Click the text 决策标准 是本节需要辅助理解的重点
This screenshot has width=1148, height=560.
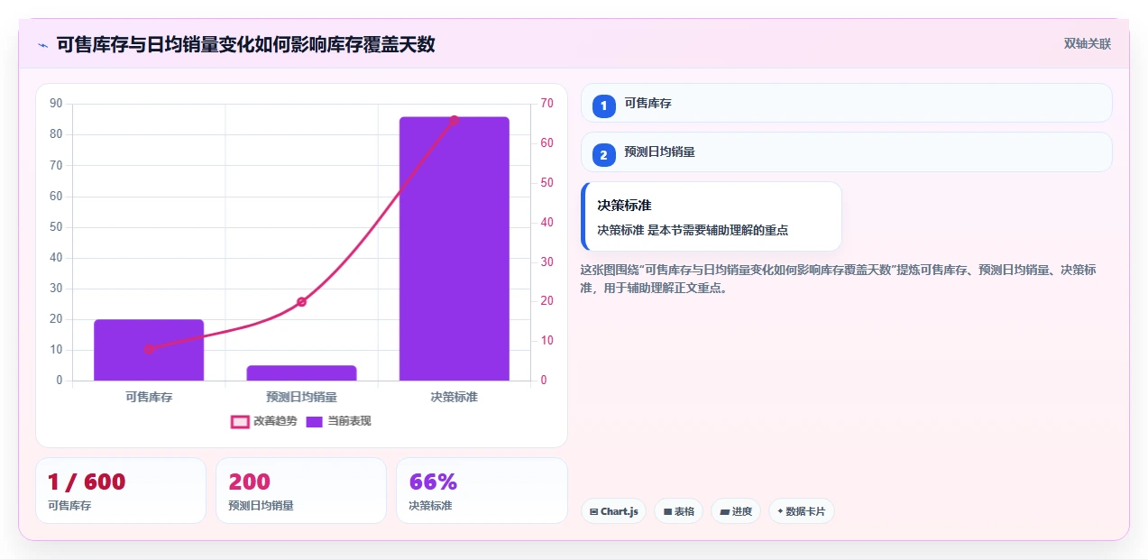(693, 230)
